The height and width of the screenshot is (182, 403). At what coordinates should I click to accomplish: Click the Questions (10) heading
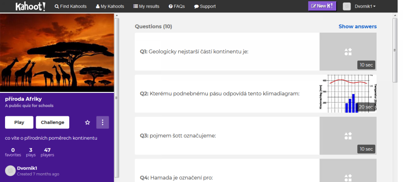154,26
